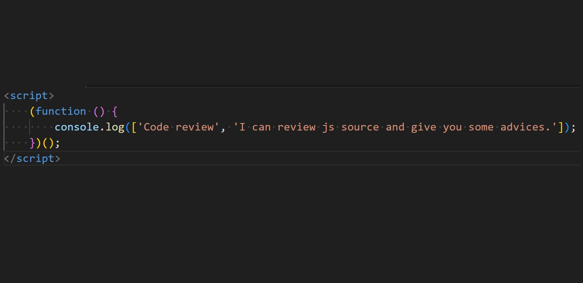Screen dimensions: 583x283
Task: Click the closing script tag
Action: coord(32,159)
